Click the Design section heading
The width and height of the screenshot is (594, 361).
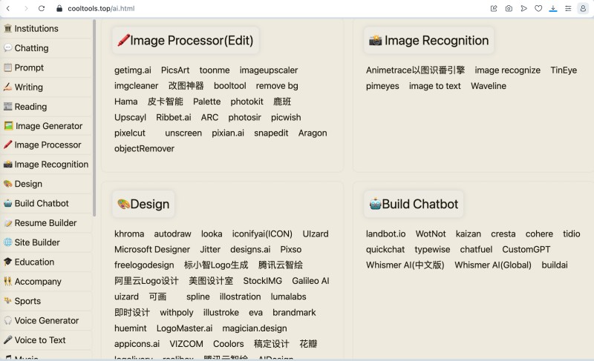click(x=143, y=204)
